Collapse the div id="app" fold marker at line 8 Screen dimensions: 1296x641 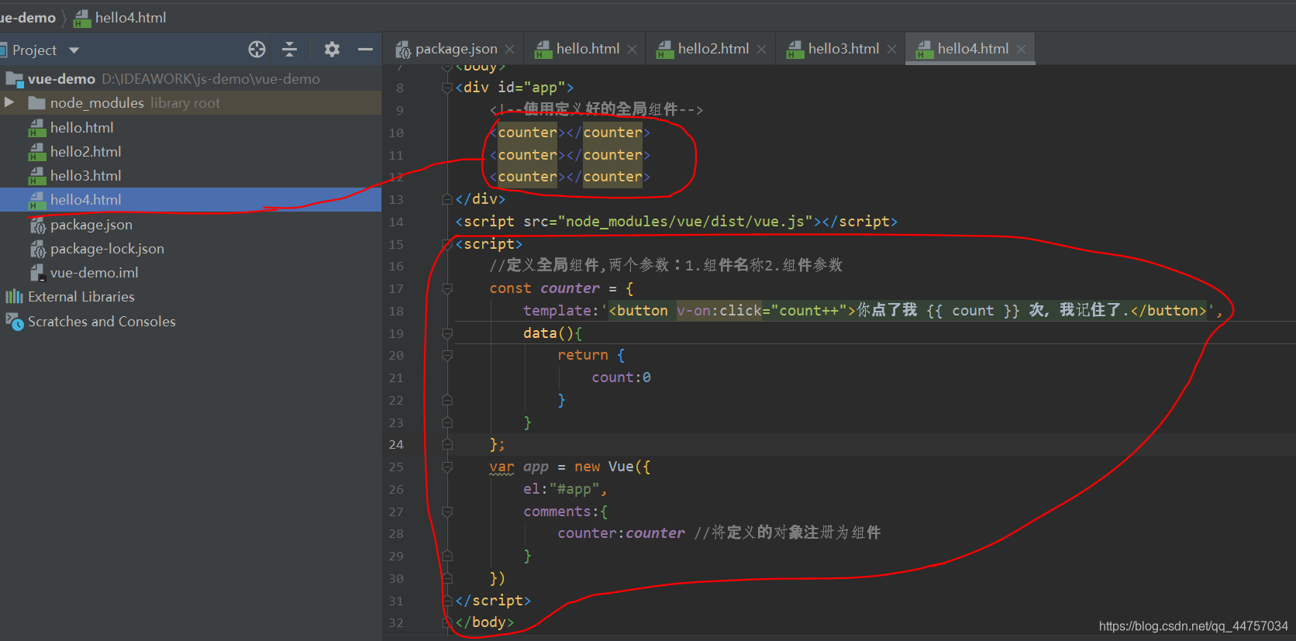pyautogui.click(x=447, y=88)
